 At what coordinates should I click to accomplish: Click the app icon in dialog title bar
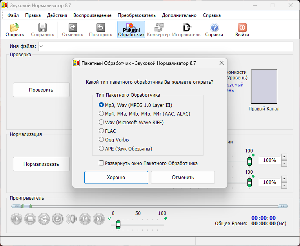[76, 63]
